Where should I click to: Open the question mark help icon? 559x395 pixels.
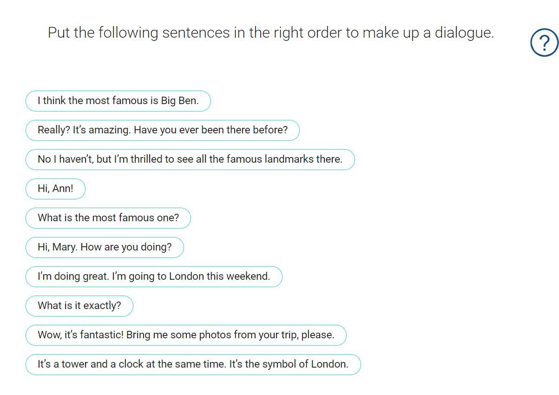pyautogui.click(x=544, y=43)
